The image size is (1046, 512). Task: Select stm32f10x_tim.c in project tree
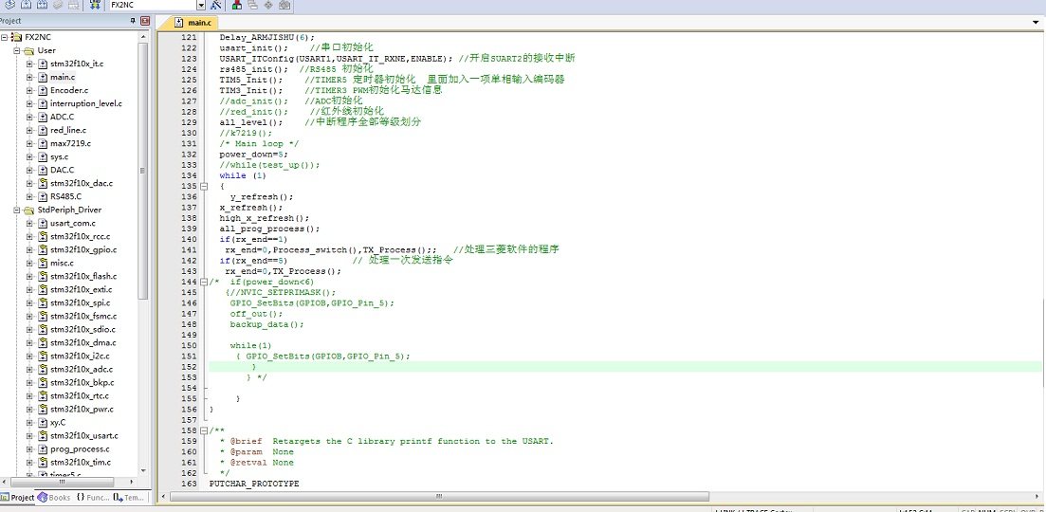pyautogui.click(x=81, y=462)
